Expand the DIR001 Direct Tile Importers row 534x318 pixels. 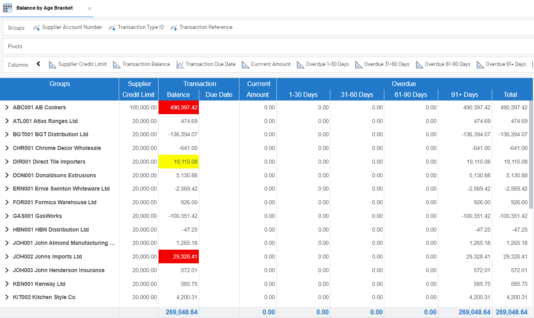coord(7,162)
